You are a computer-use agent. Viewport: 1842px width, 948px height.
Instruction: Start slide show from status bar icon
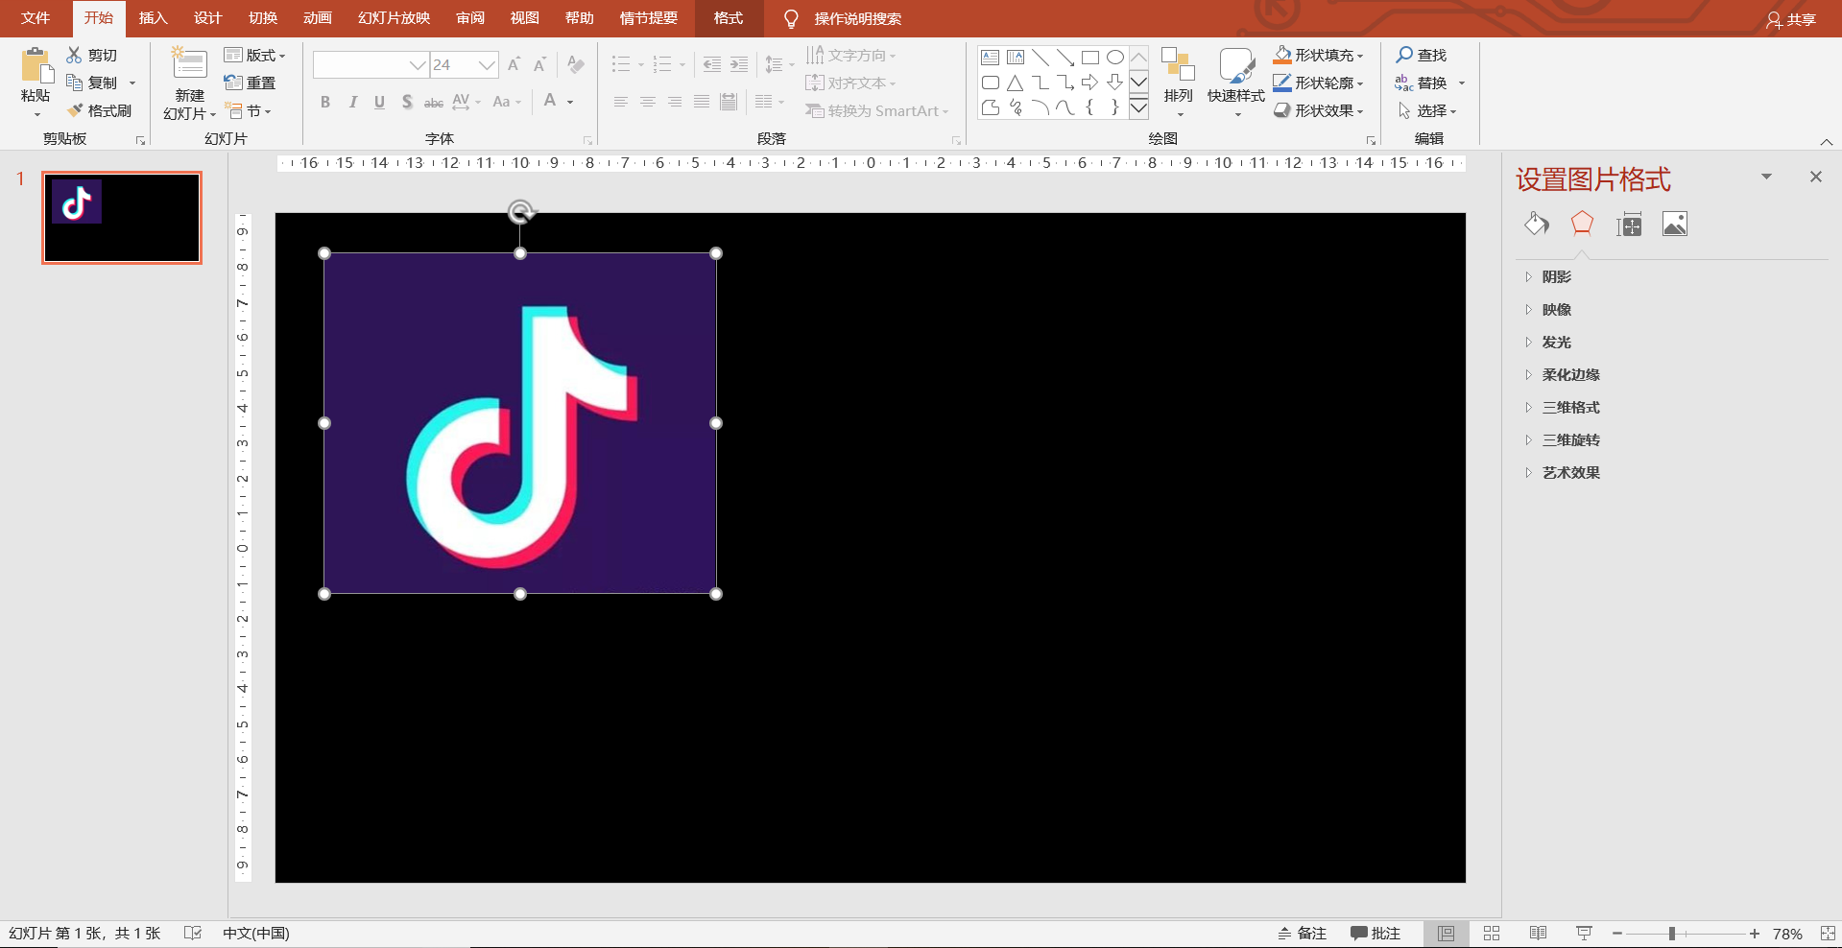[1585, 934]
